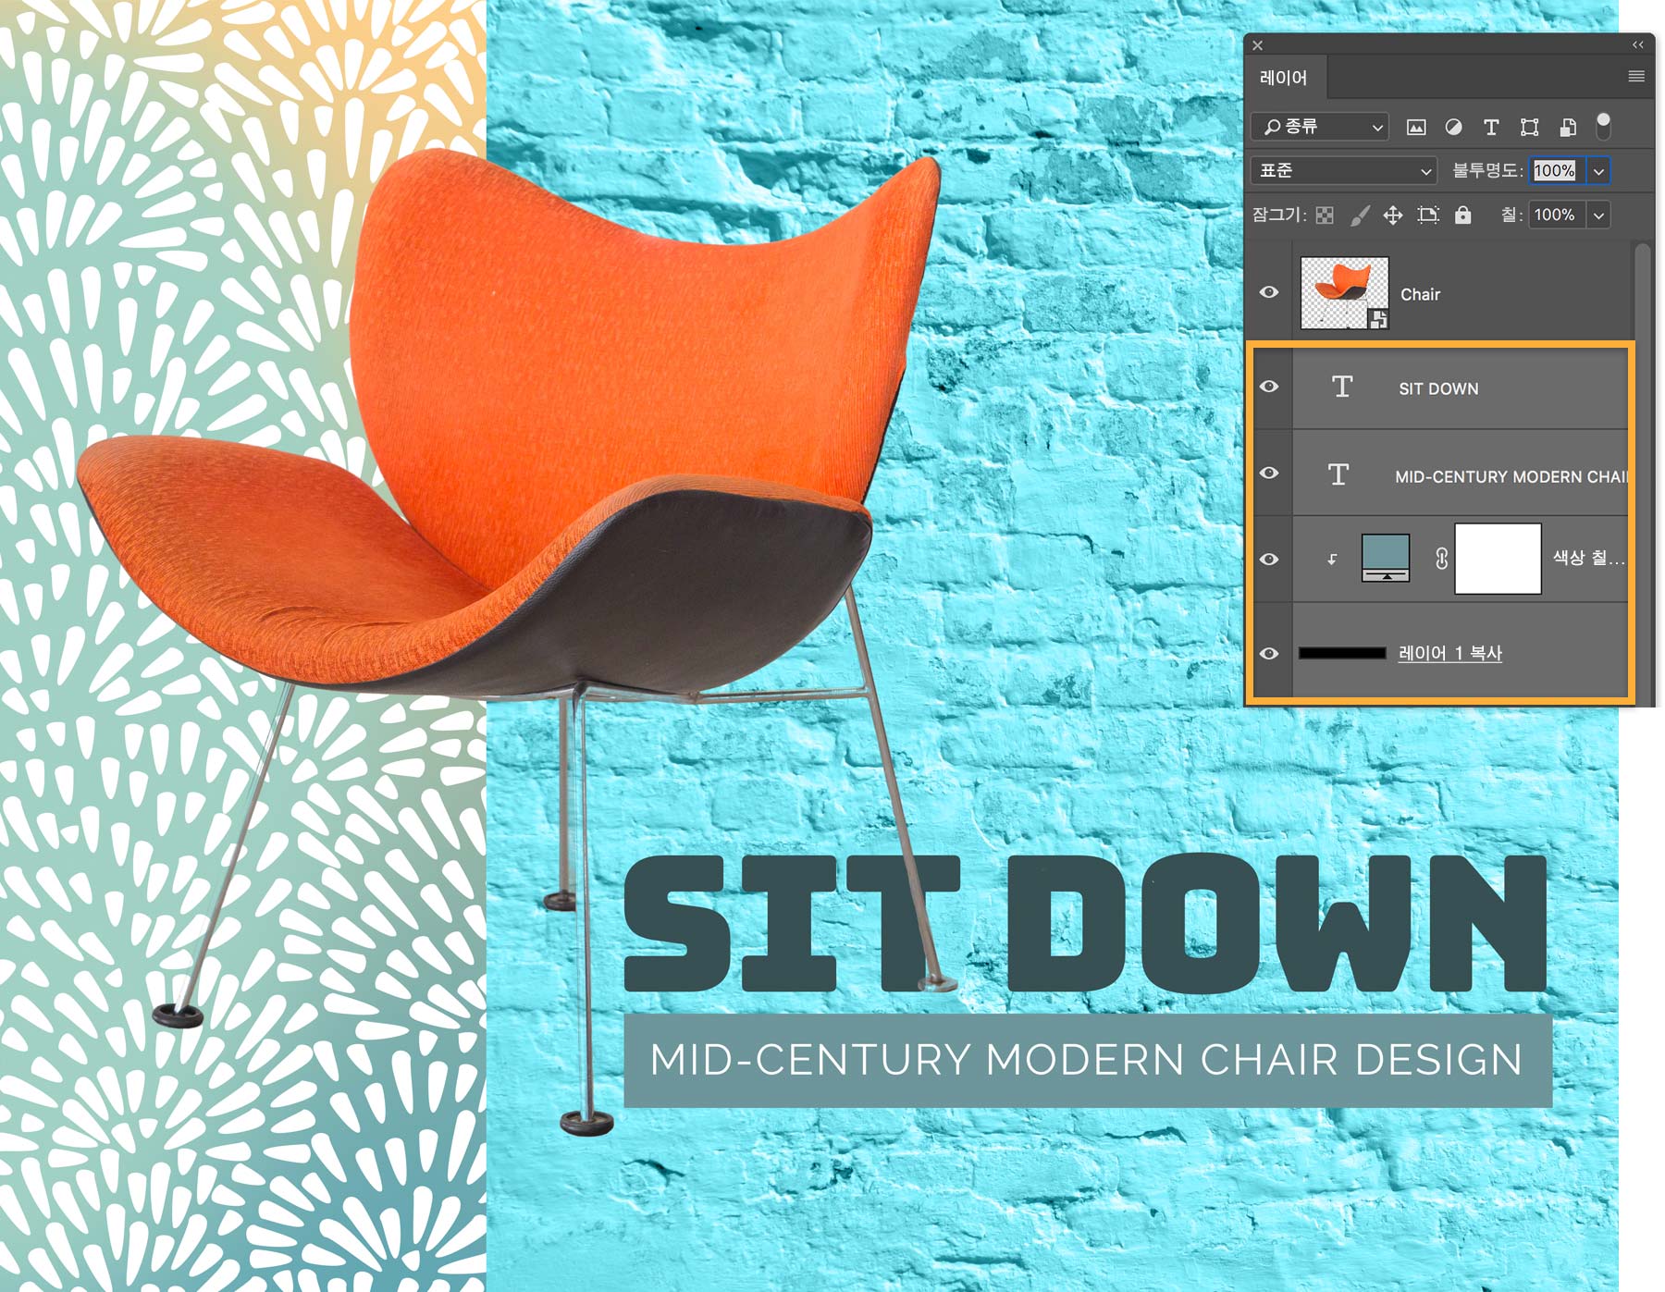Screen dimensions: 1665x1292
Task: Hide the MID-CENTURY MODERN CHAIR layer
Action: (1269, 473)
